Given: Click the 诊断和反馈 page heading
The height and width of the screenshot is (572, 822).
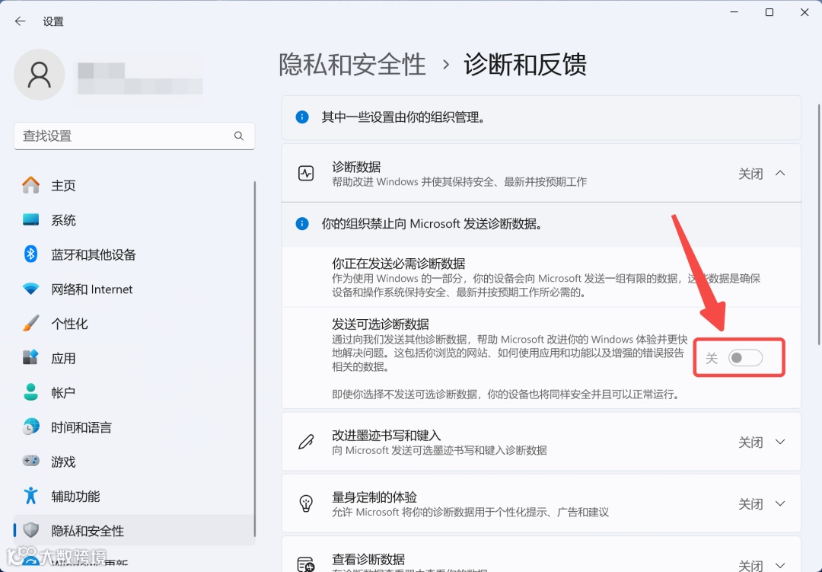Looking at the screenshot, I should click(x=524, y=65).
